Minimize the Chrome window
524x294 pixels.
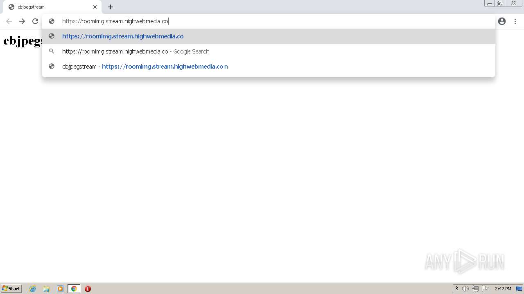(x=490, y=4)
